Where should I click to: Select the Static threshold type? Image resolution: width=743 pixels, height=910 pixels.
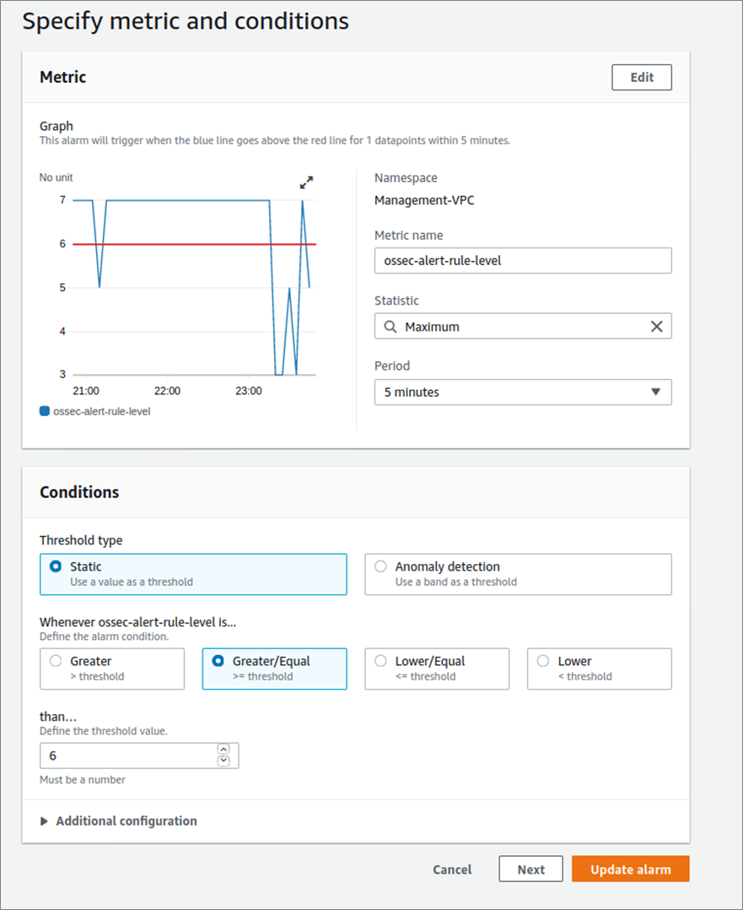[193, 574]
